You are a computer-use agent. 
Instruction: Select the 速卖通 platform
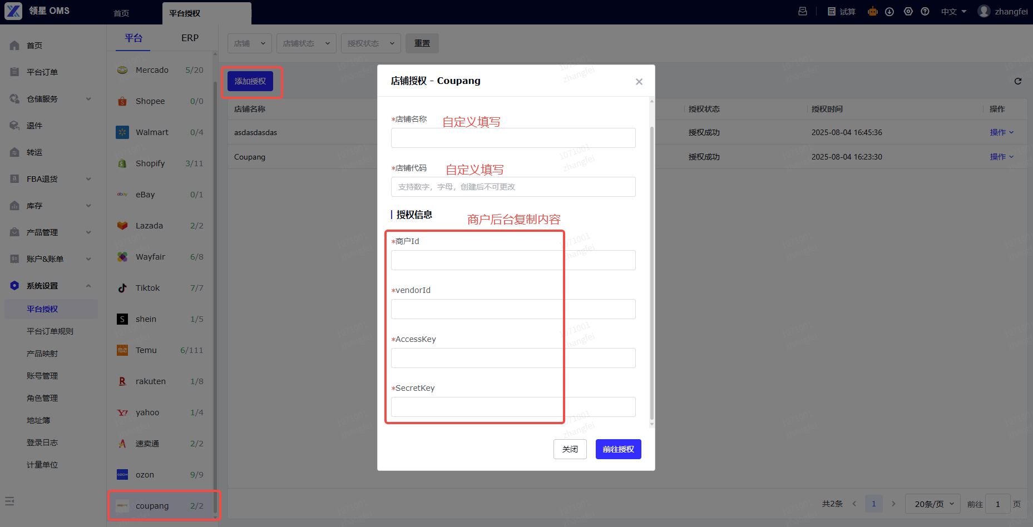point(160,444)
